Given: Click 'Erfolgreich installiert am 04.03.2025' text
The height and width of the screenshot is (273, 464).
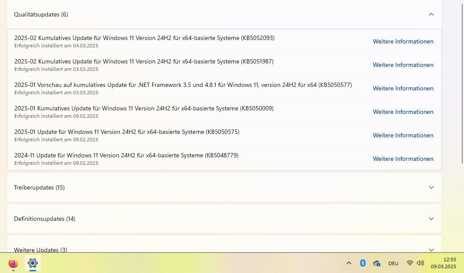Looking at the screenshot, I should (x=56, y=46).
